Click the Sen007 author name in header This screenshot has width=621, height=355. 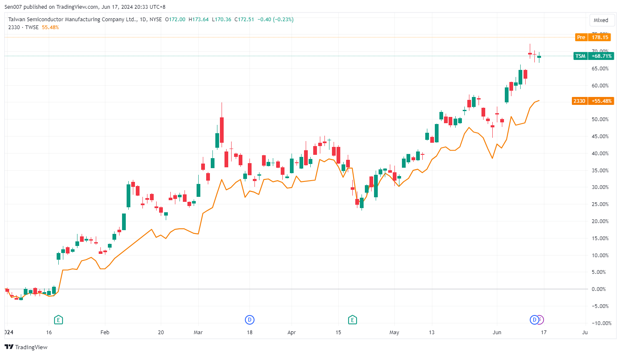13,7
